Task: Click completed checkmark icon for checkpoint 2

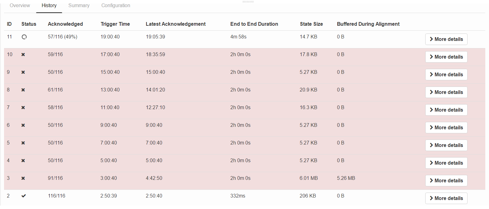Action: coord(24,196)
